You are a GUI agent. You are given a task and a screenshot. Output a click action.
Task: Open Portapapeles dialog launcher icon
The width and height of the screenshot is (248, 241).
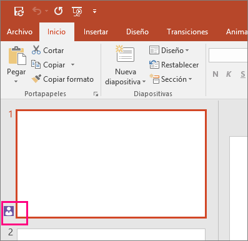click(x=96, y=94)
